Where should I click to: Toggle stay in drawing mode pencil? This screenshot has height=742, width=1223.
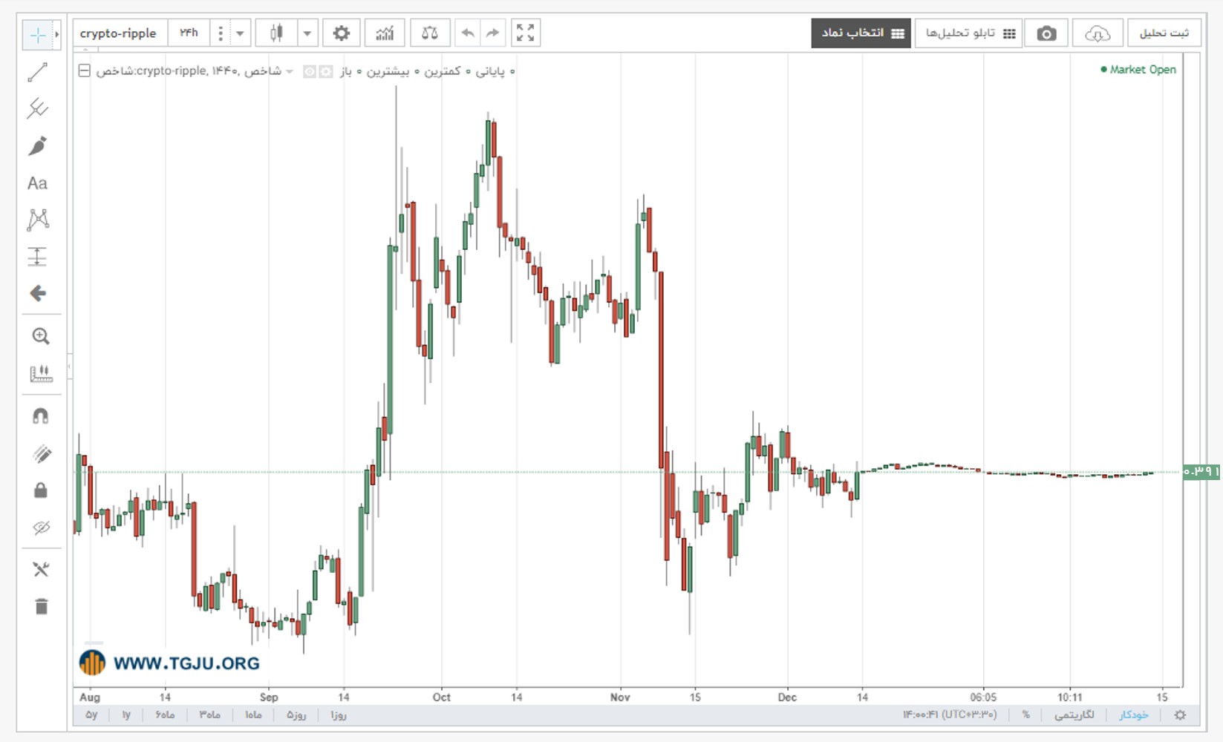point(41,453)
